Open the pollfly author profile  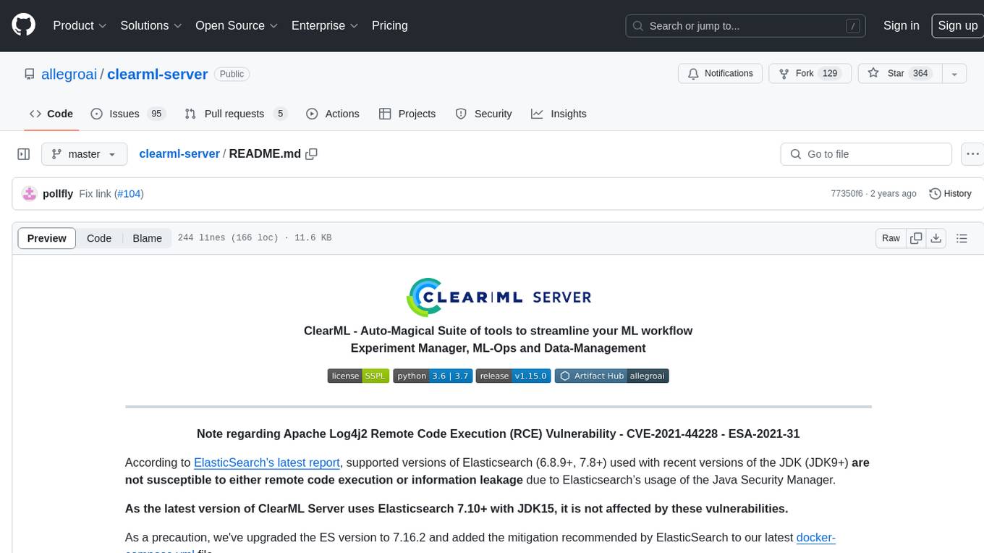pos(58,194)
